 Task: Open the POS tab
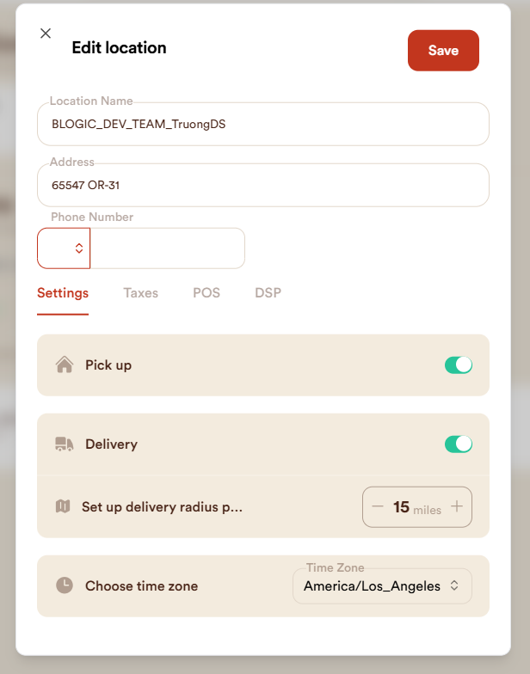tap(206, 293)
